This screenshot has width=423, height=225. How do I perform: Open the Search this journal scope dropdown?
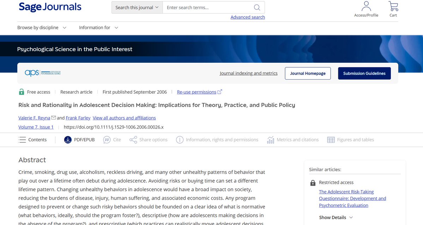click(137, 7)
